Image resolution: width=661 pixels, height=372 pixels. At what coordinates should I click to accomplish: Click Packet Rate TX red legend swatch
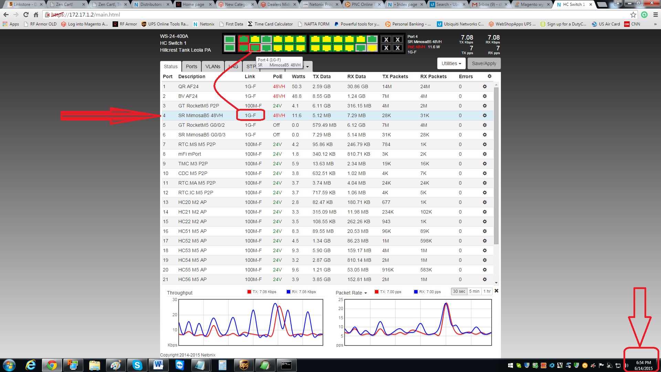(x=377, y=292)
